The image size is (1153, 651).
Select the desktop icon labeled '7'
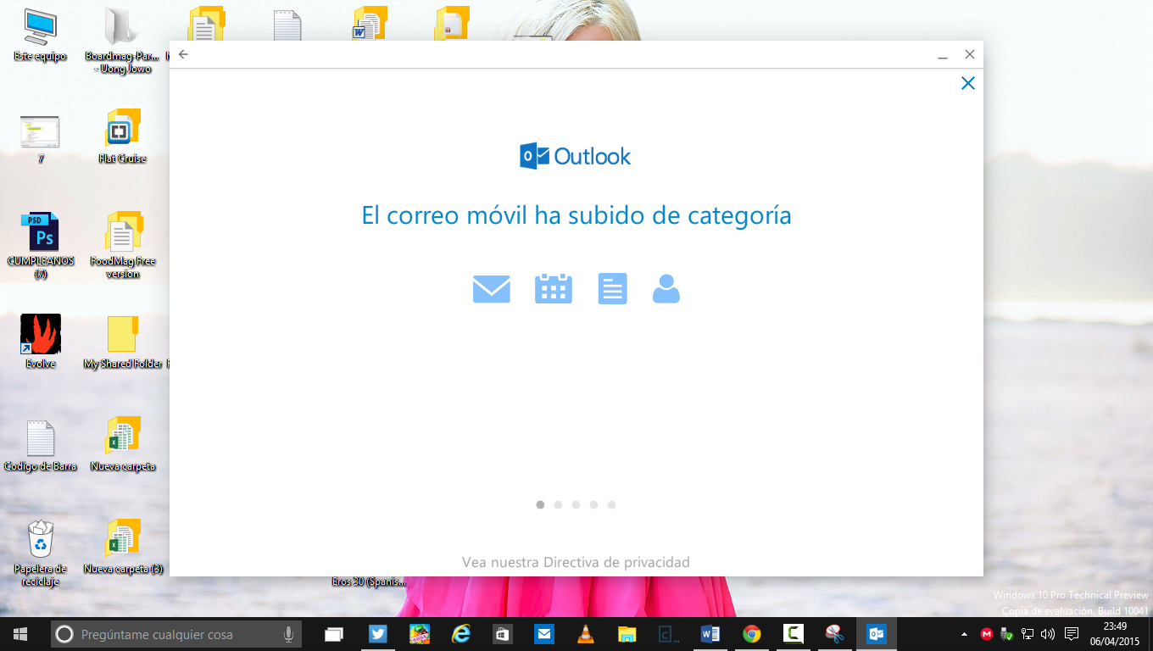(x=40, y=138)
